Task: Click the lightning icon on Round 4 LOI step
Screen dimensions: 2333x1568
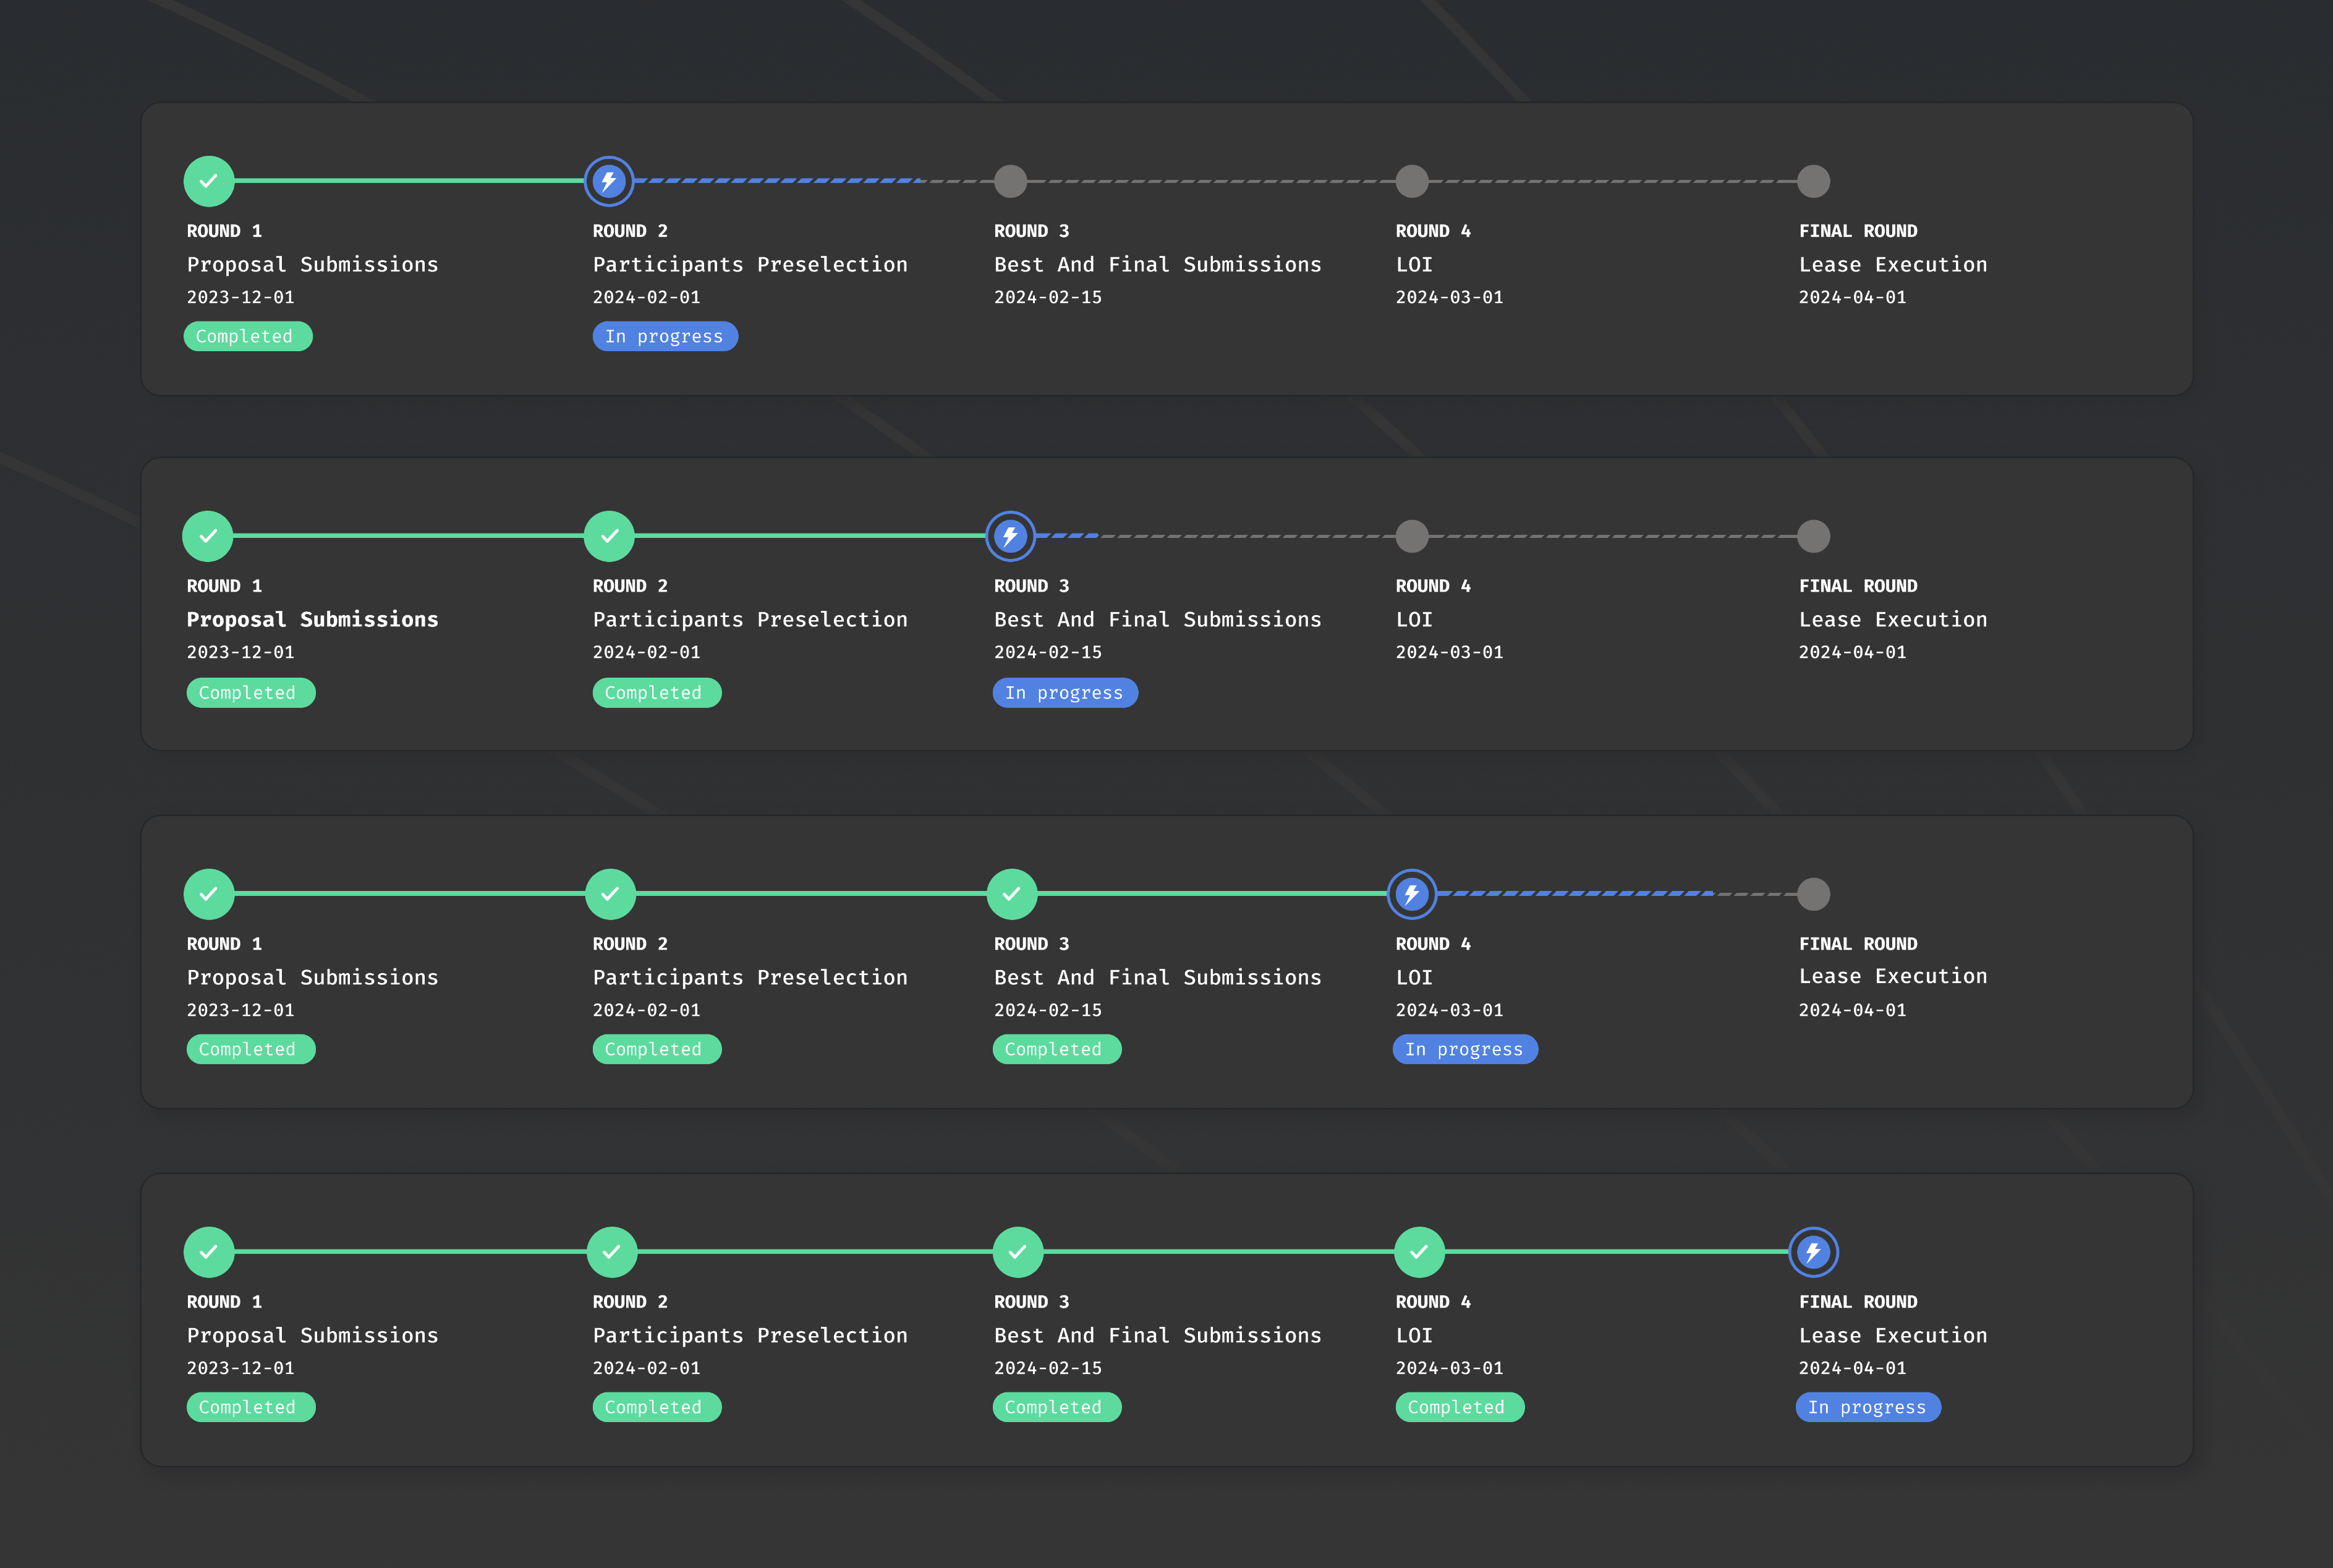Action: (x=1411, y=894)
